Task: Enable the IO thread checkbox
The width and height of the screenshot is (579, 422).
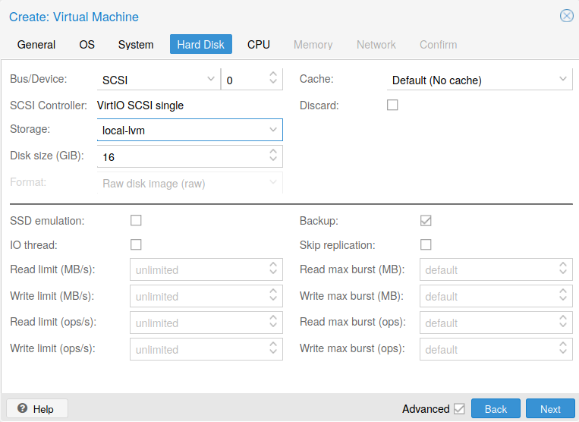Action: [x=136, y=245]
